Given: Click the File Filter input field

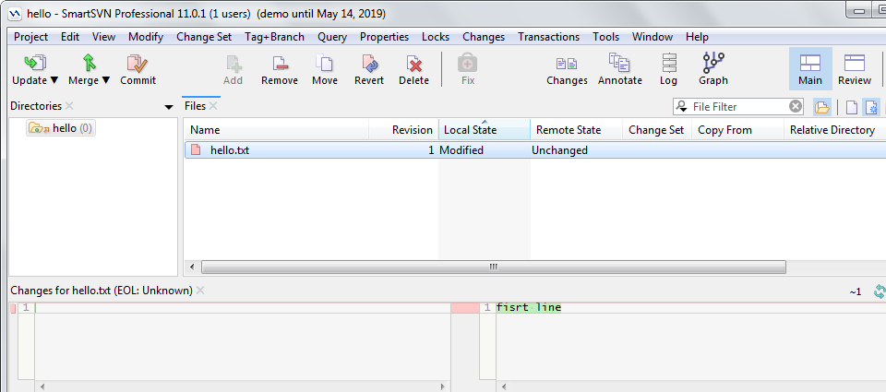Looking at the screenshot, I should click(x=738, y=107).
